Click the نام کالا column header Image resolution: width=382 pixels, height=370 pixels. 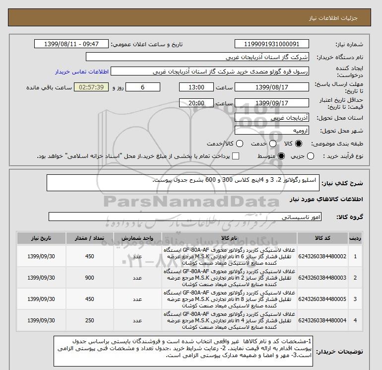(229, 238)
